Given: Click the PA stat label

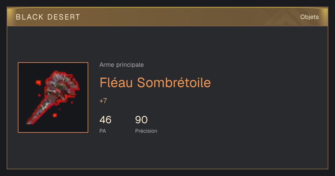Looking at the screenshot, I should (102, 131).
